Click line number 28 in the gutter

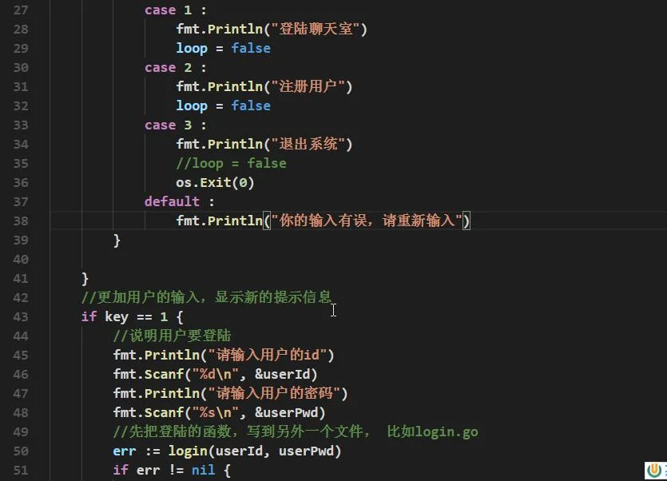[21, 29]
